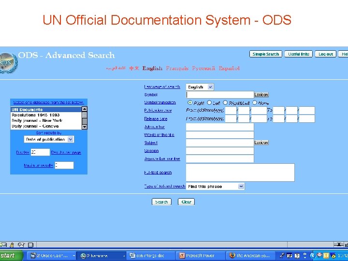This screenshot has width=348, height=261.
Task: Click the Subject field link
Action: coord(151,143)
